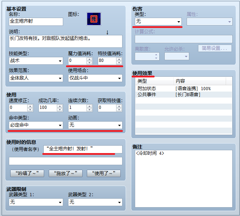Click the 名称 field with 全主炮齐射
The height and width of the screenshot is (216, 240).
[x=36, y=22]
